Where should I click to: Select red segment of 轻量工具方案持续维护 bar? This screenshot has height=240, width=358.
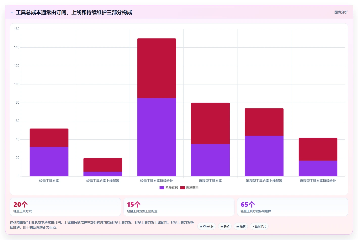pyautogui.click(x=157, y=68)
